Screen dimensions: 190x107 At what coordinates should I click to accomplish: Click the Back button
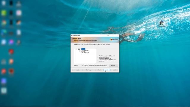[99, 70]
